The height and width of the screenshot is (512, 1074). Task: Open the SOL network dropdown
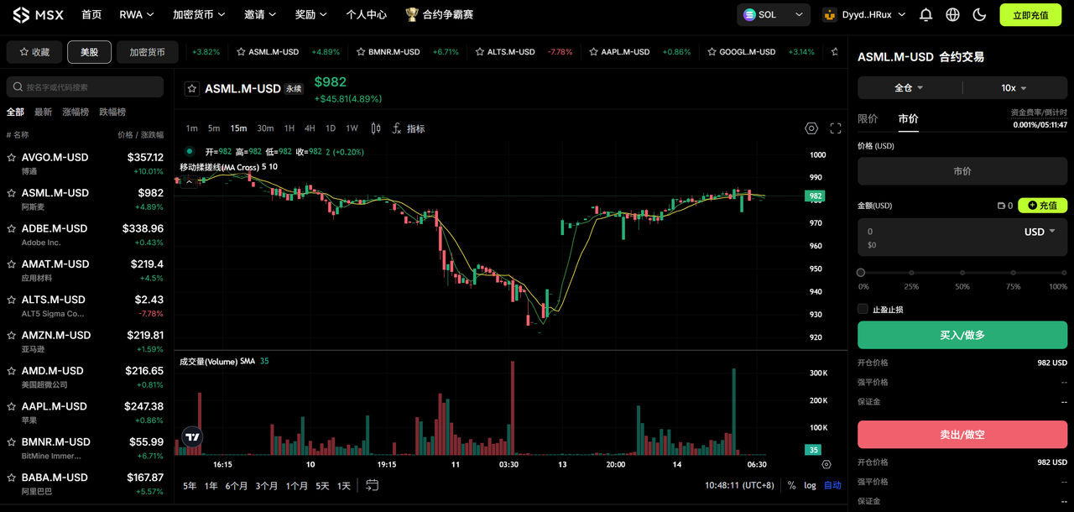click(774, 14)
